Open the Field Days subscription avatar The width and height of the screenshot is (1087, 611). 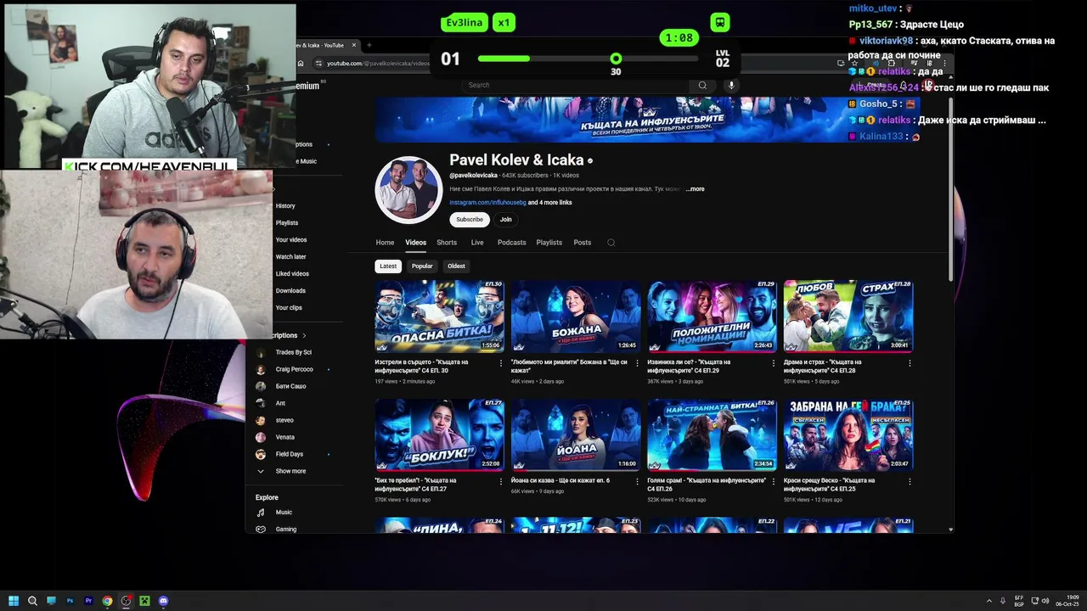click(x=261, y=454)
